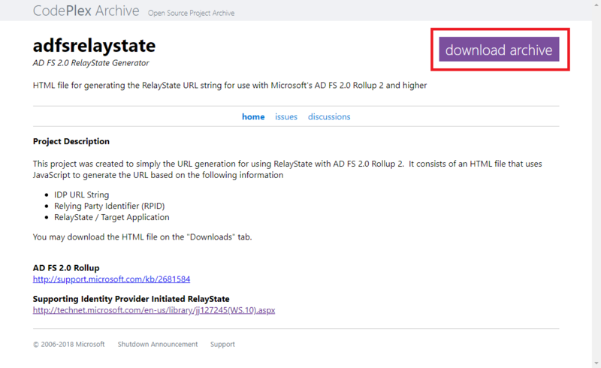
Task: Click the download archive button
Action: [x=499, y=50]
